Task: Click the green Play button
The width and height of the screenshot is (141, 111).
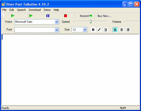Action: coord(13,16)
